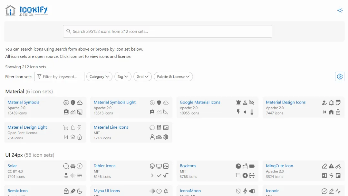Click sofa icon in Solar card
The width and height of the screenshot is (348, 196).
pyautogui.click(x=73, y=166)
